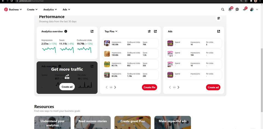Click browser reload icon
The image size is (263, 129).
[12, 1]
